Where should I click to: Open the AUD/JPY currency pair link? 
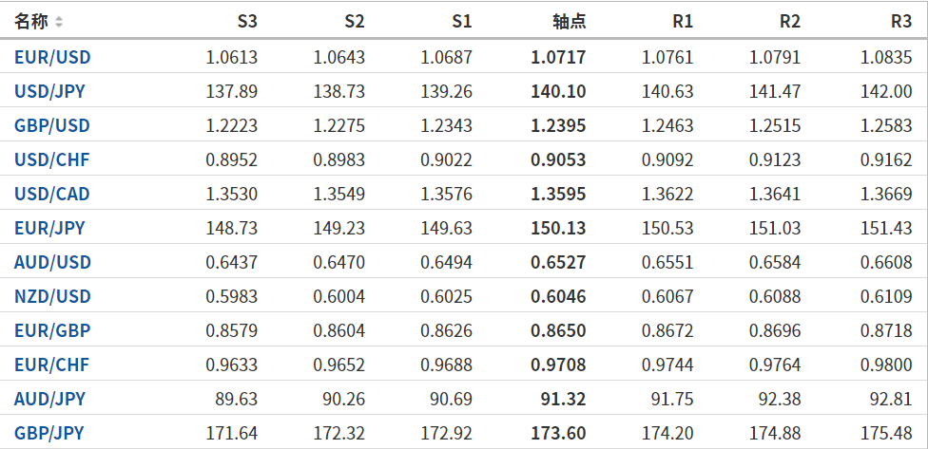49,400
